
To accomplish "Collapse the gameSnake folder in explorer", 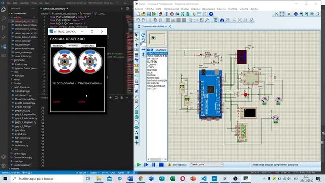I will [19, 60].
